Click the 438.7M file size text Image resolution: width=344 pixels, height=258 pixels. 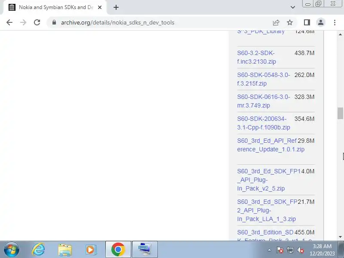(304, 53)
